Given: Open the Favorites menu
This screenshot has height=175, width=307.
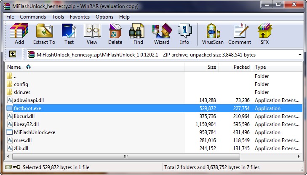Looking at the screenshot, I should (x=80, y=17).
